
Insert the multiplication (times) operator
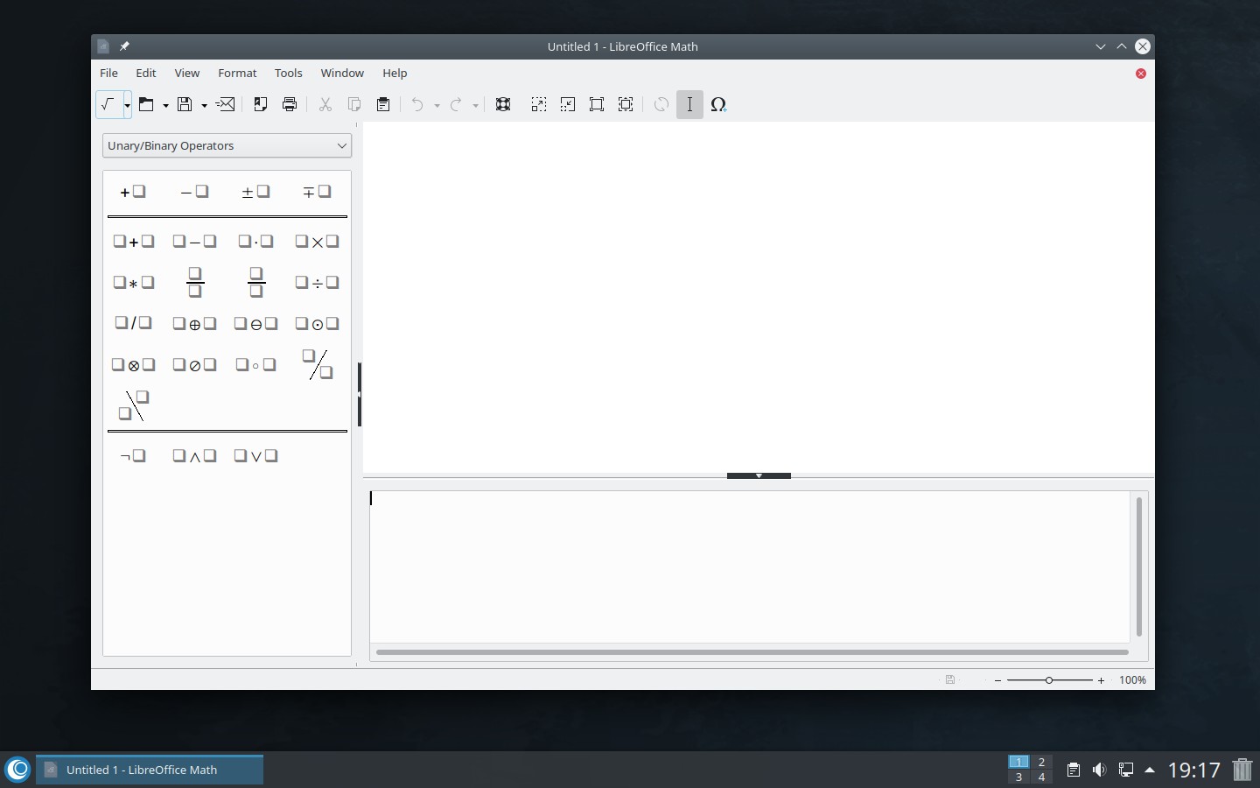pos(317,242)
